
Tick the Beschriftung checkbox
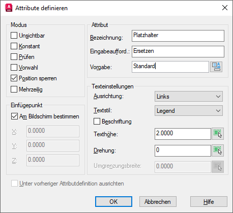point(97,121)
